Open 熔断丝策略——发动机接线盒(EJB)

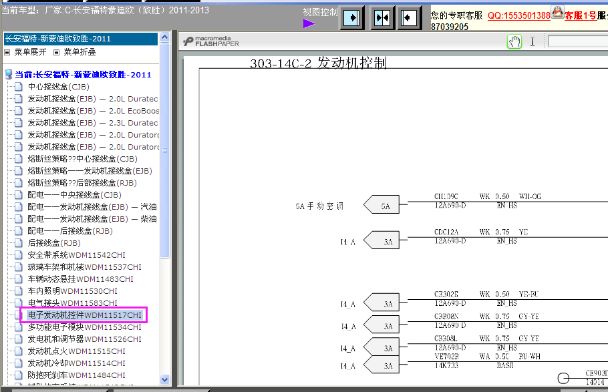tap(90, 170)
